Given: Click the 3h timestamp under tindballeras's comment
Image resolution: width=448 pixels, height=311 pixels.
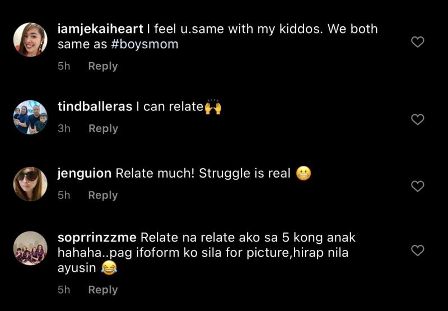Looking at the screenshot, I should [64, 129].
